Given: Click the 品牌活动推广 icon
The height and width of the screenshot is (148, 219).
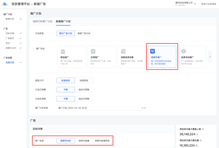Looking at the screenshot, I should pos(184,51).
